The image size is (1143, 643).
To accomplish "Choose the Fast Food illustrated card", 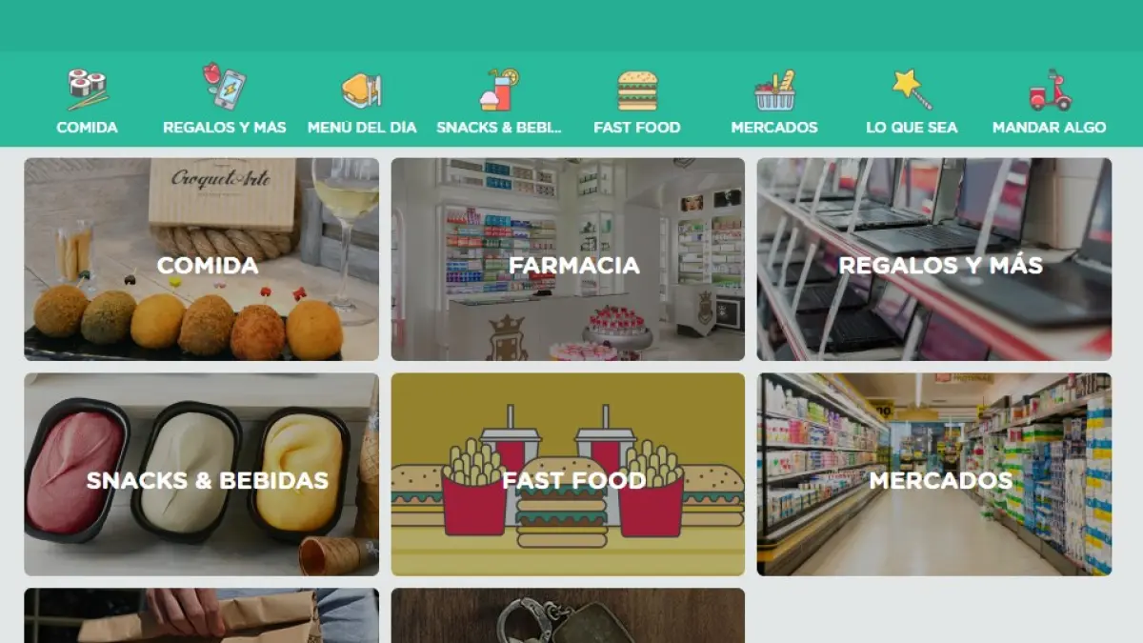I will point(568,474).
